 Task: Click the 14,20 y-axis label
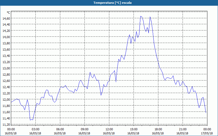[x=6, y=31]
